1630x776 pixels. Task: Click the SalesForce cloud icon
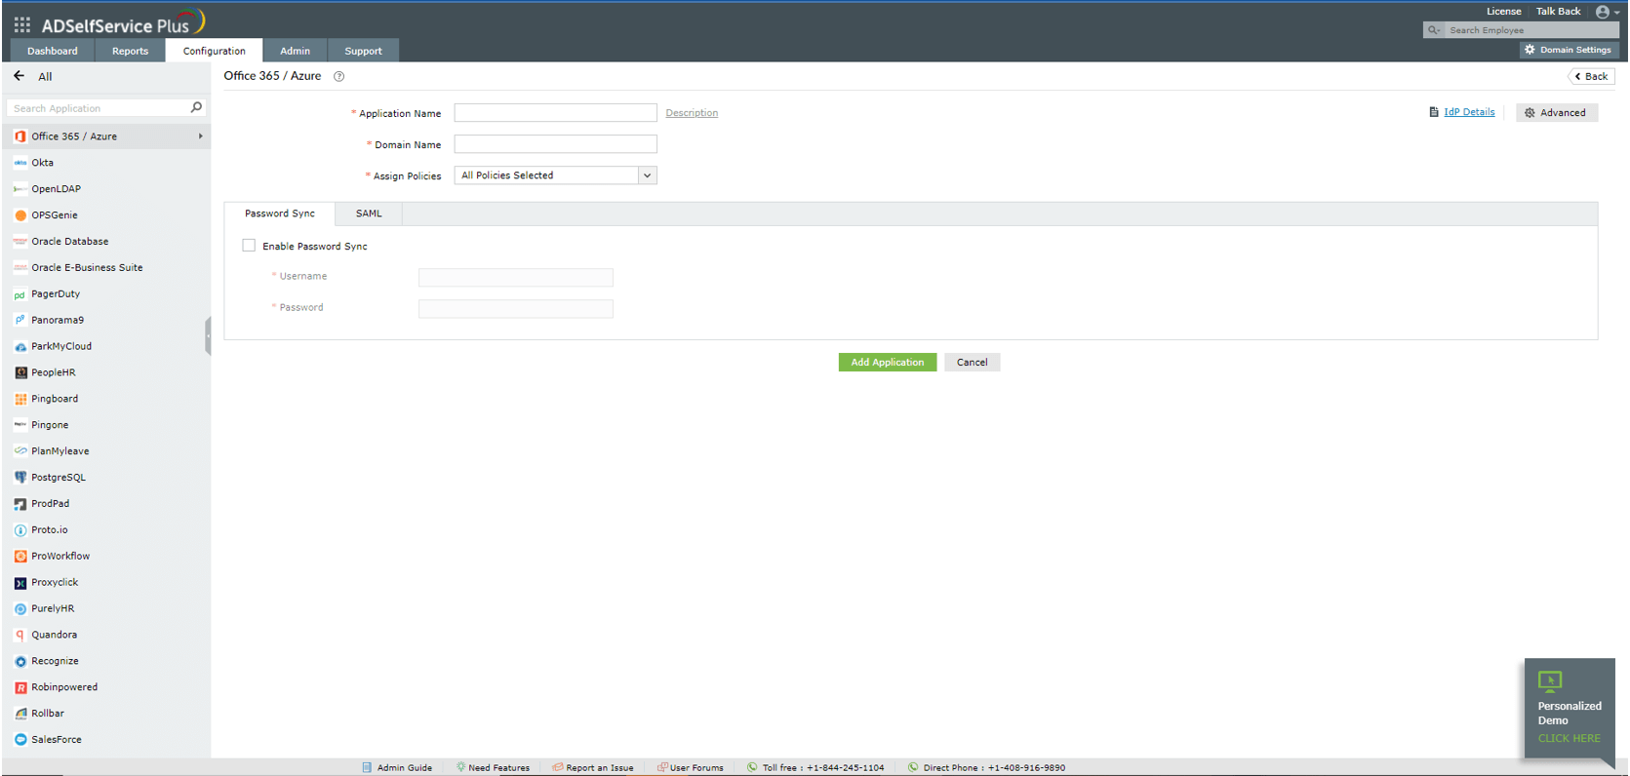20,740
